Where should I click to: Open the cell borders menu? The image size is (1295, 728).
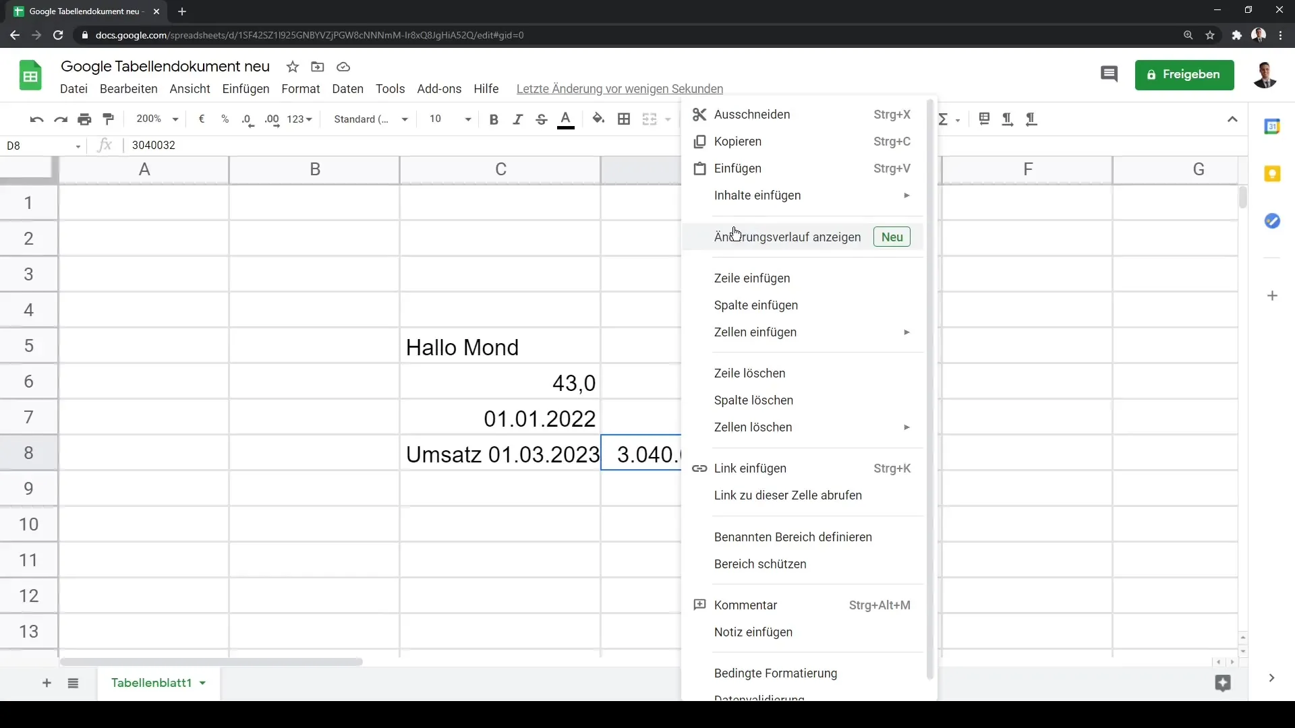tap(624, 119)
